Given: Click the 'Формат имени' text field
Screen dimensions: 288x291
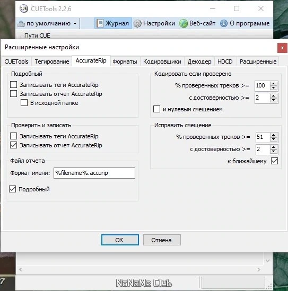Looking at the screenshot, I should pos(94,173).
